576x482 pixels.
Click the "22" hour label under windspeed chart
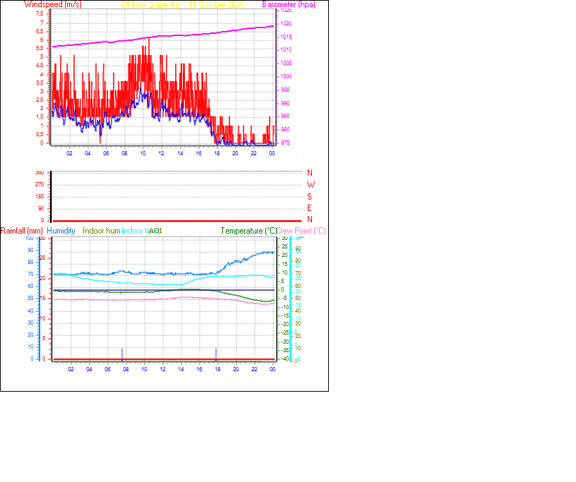pyautogui.click(x=253, y=153)
